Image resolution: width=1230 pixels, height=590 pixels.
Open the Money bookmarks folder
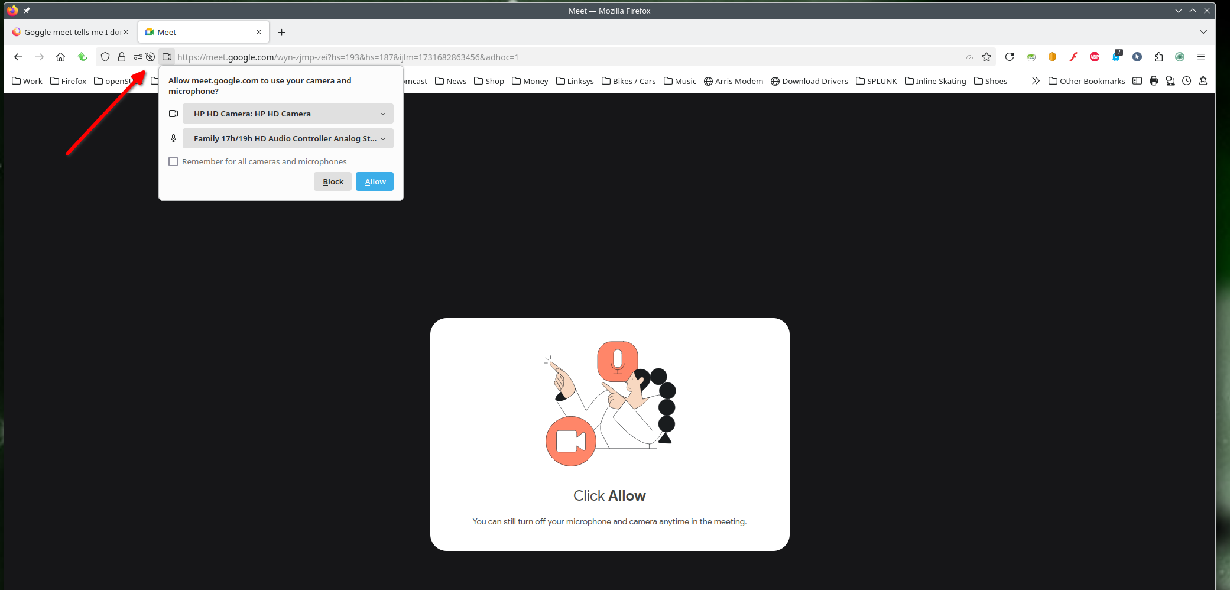[x=530, y=81]
